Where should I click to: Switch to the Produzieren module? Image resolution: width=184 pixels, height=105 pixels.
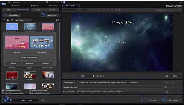pos(53,6)
